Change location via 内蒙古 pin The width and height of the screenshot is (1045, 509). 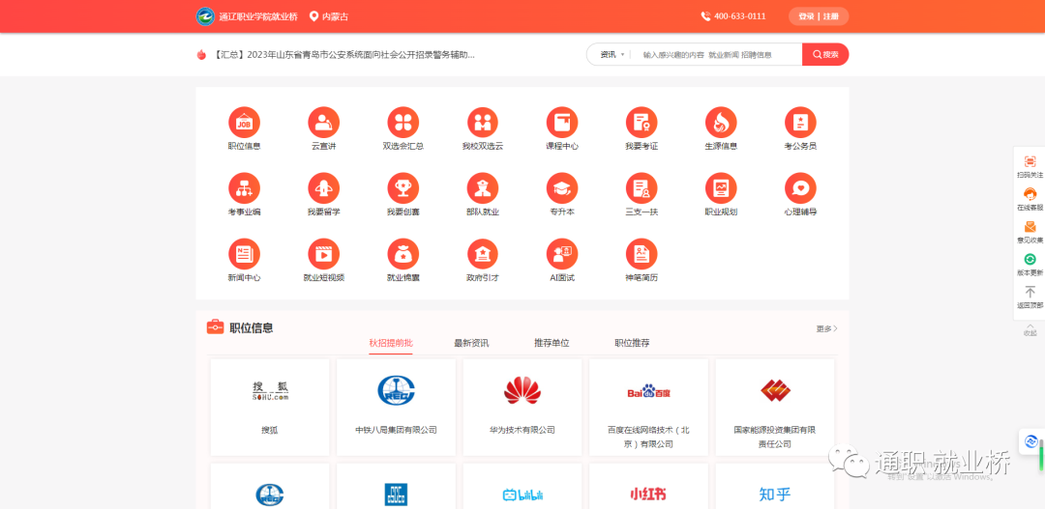pyautogui.click(x=329, y=16)
